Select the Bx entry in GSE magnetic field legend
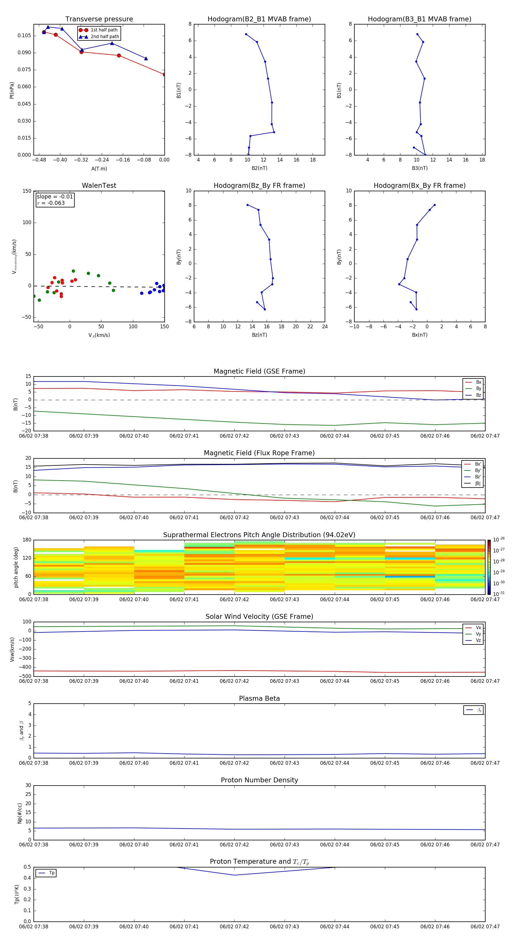Image resolution: width=519 pixels, height=952 pixels. (x=473, y=382)
